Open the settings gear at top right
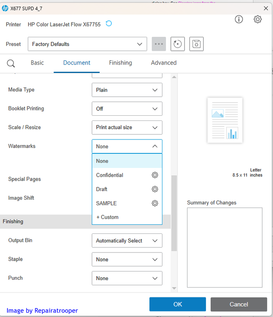The width and height of the screenshot is (273, 317). 258,19
